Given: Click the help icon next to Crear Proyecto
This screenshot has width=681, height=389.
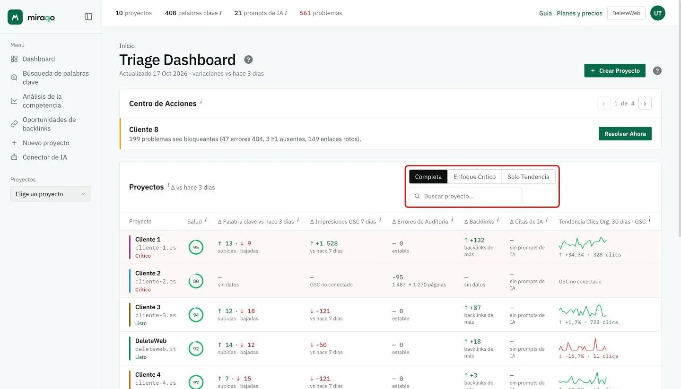Looking at the screenshot, I should tap(657, 71).
